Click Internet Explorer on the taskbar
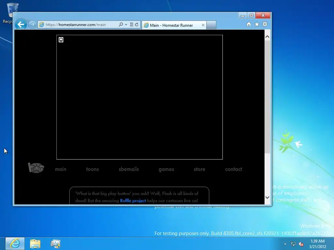The width and height of the screenshot is (334, 250). [15, 243]
